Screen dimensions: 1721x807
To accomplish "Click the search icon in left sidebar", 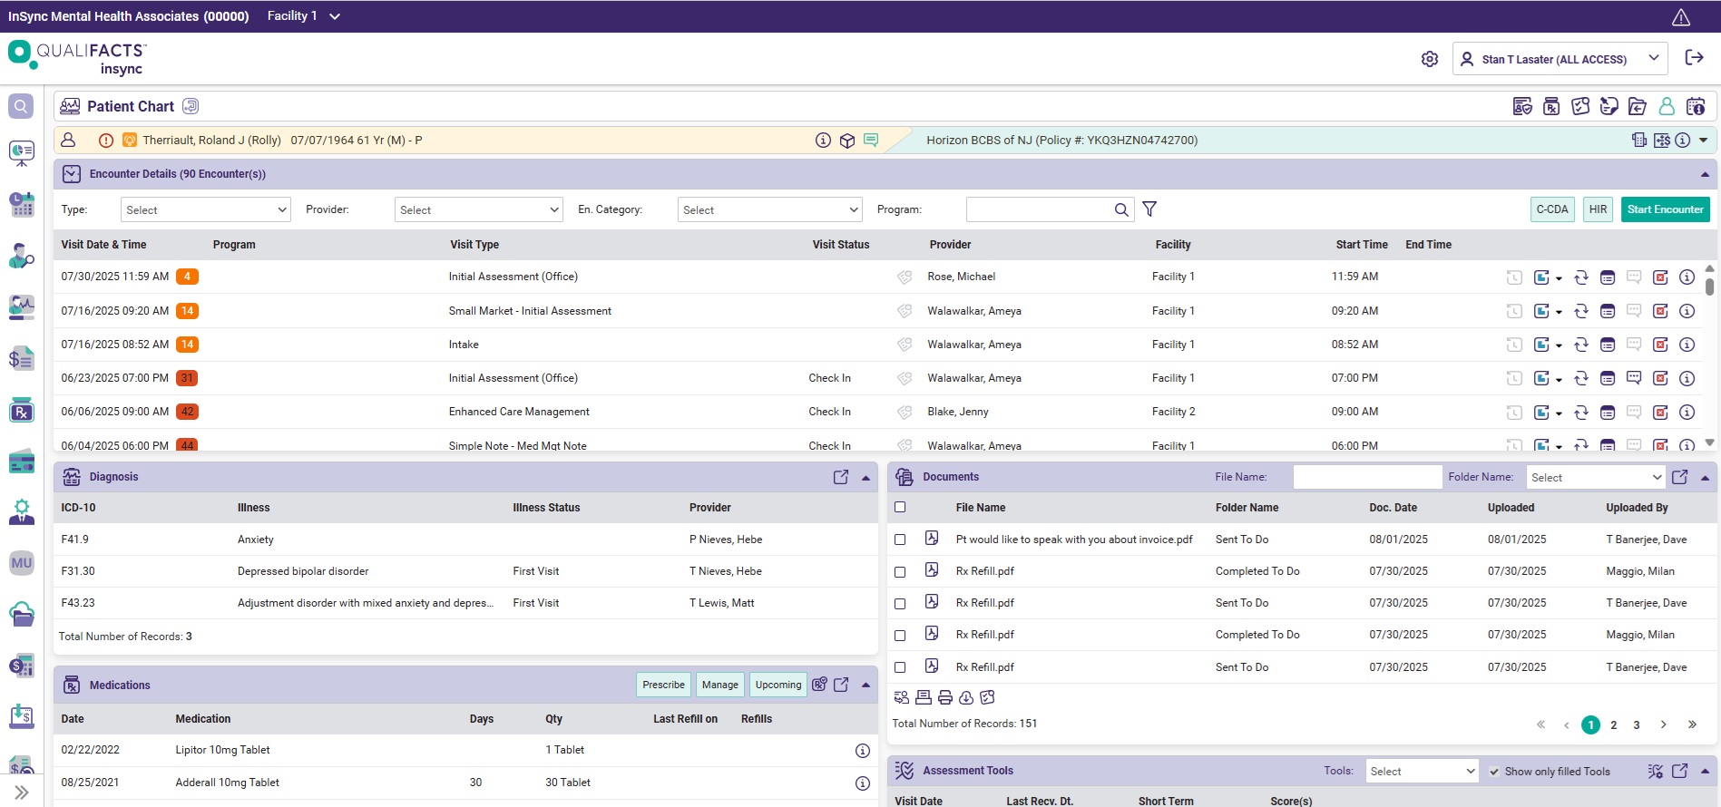I will click(21, 106).
